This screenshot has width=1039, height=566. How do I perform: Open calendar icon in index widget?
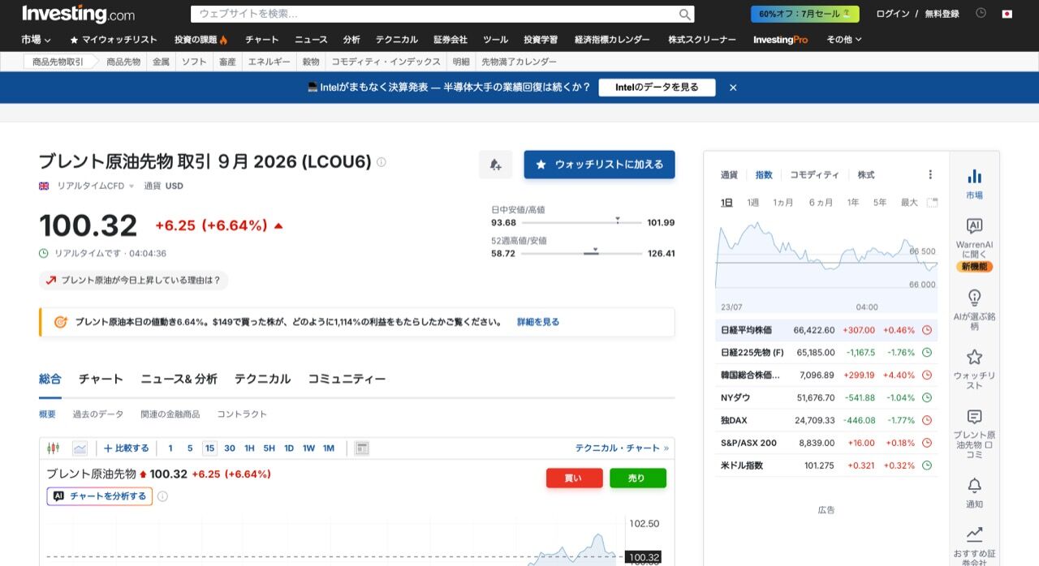[x=932, y=203]
